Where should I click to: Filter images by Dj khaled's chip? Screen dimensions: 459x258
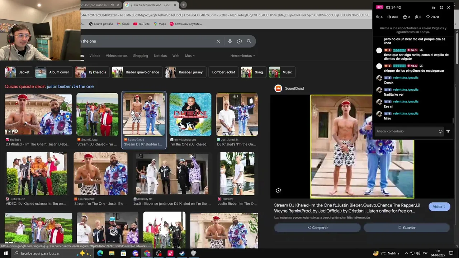92,72
